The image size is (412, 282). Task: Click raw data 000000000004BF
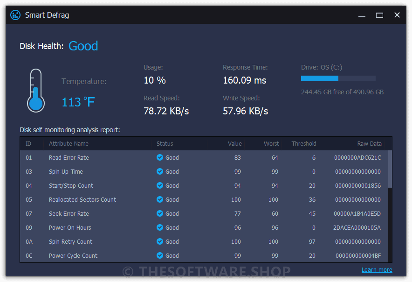point(358,256)
